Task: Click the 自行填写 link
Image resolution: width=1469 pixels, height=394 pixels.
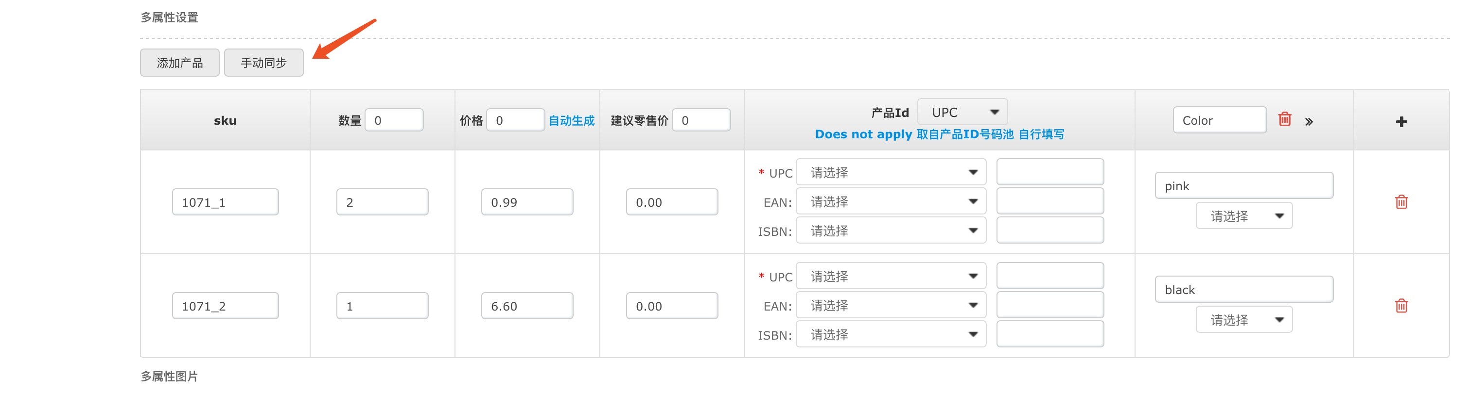Action: [x=1041, y=134]
